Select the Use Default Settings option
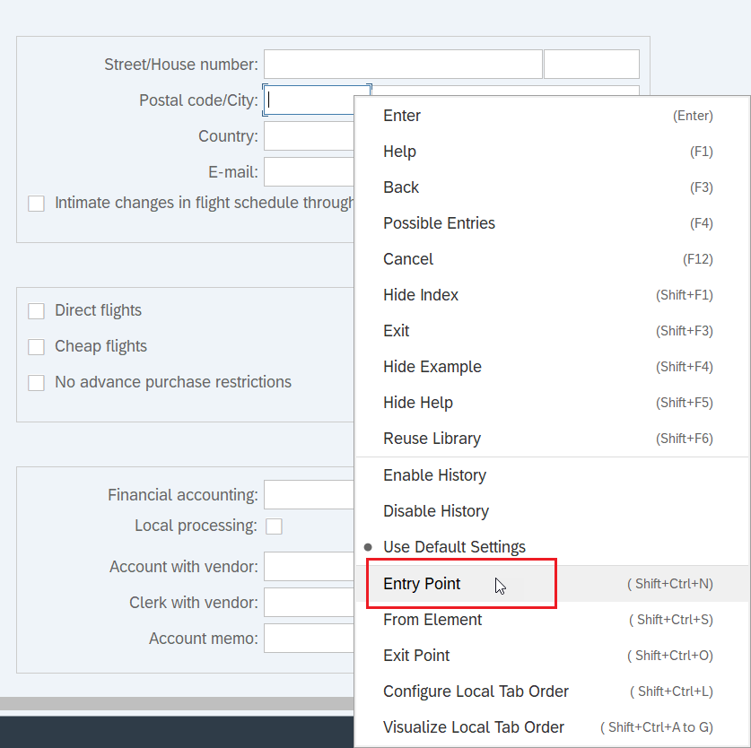 point(552,547)
